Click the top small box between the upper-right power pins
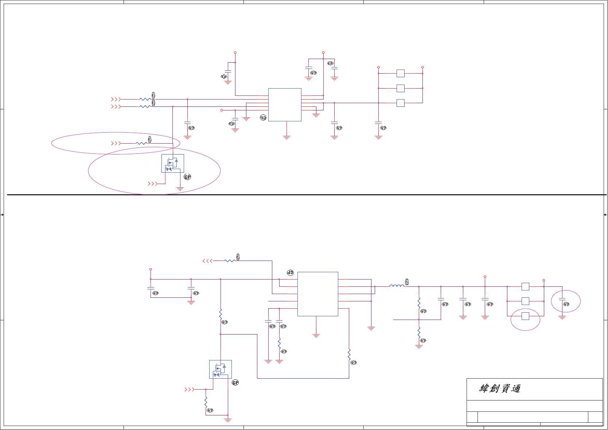 [x=401, y=73]
